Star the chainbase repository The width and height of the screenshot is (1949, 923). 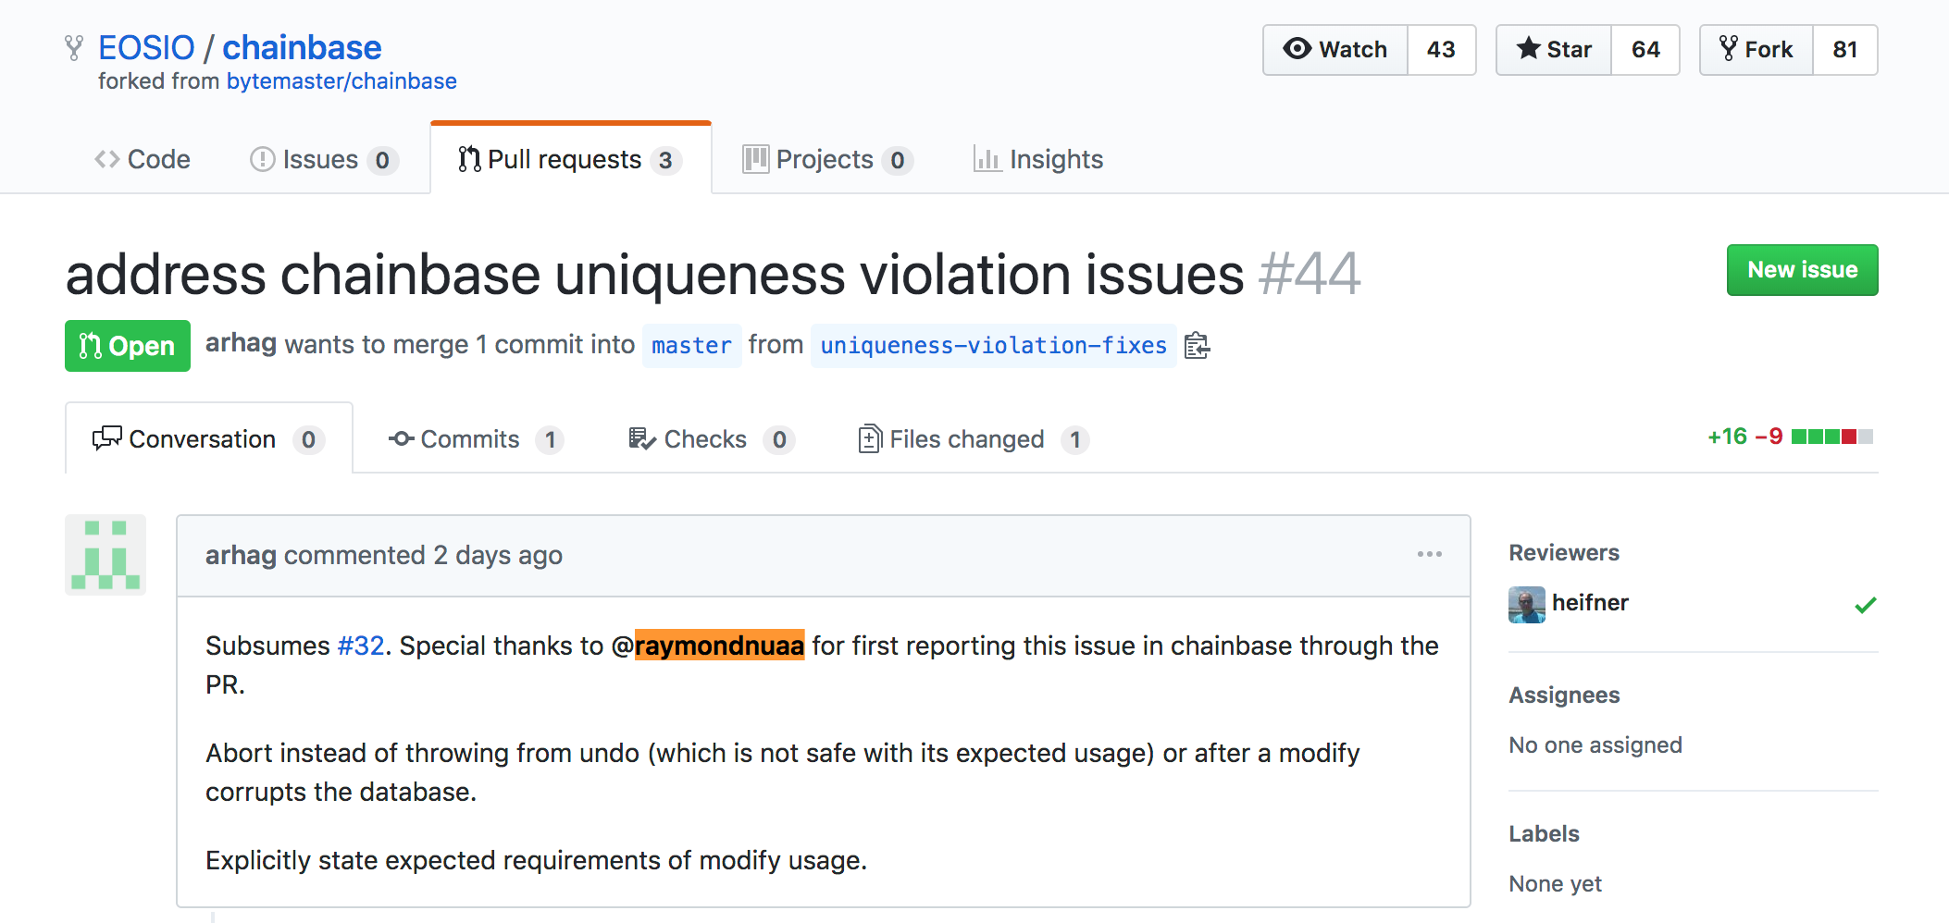pos(1554,50)
